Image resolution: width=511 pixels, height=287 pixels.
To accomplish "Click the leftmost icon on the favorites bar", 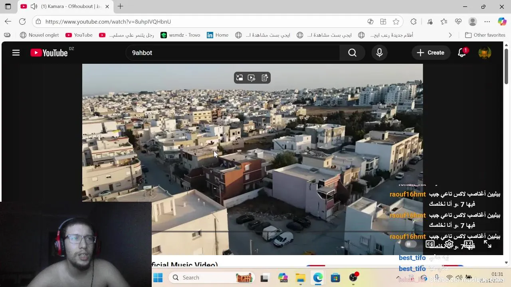I will pos(7,35).
